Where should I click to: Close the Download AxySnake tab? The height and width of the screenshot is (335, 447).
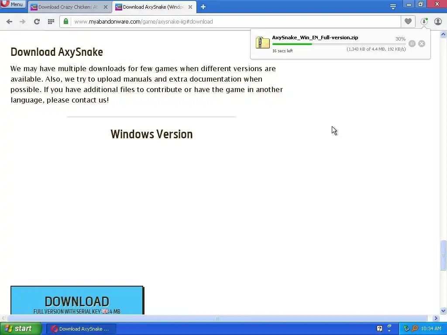pos(190,7)
